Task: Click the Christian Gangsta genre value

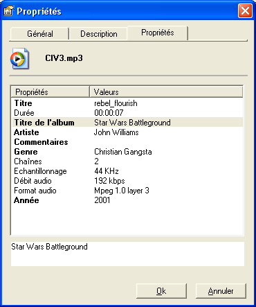Action: (x=123, y=152)
